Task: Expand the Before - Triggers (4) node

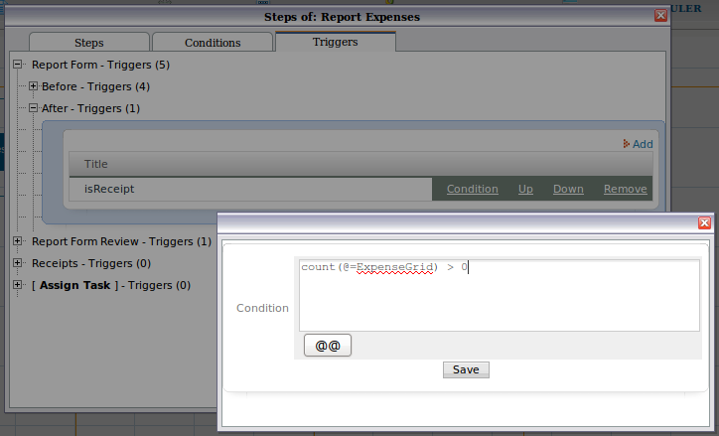Action: click(x=34, y=86)
